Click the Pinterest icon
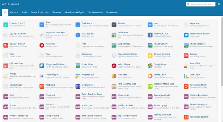Image resolution: width=223 pixels, height=122 pixels. 42,45
